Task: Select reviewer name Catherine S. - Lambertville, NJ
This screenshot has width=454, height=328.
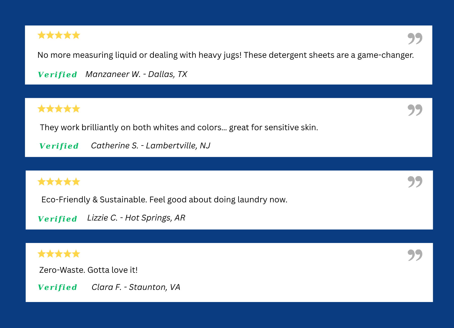Action: 151,146
